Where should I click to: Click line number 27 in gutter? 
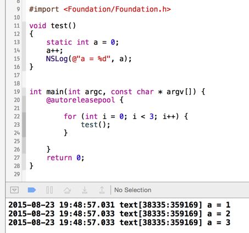16,158
